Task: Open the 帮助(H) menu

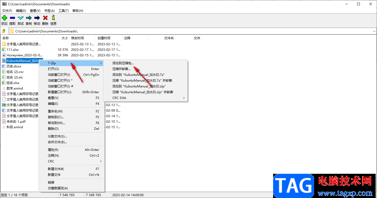Action: tap(78, 11)
